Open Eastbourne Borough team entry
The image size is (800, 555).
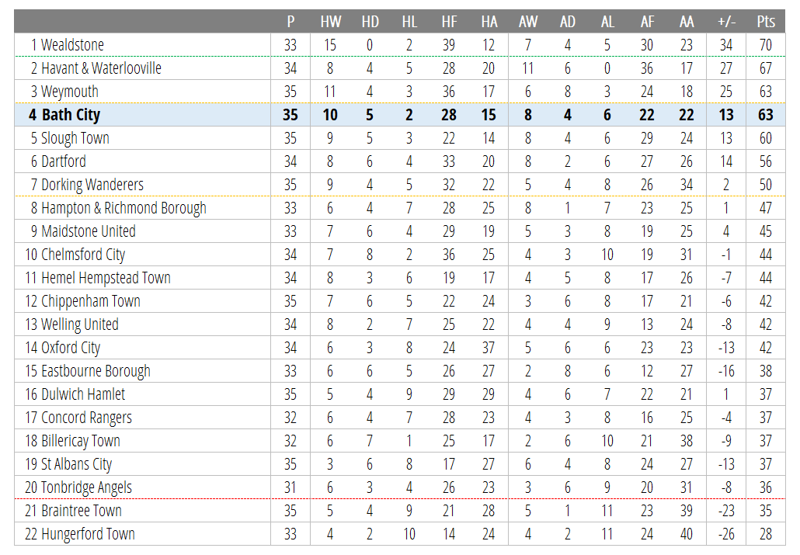(x=96, y=371)
